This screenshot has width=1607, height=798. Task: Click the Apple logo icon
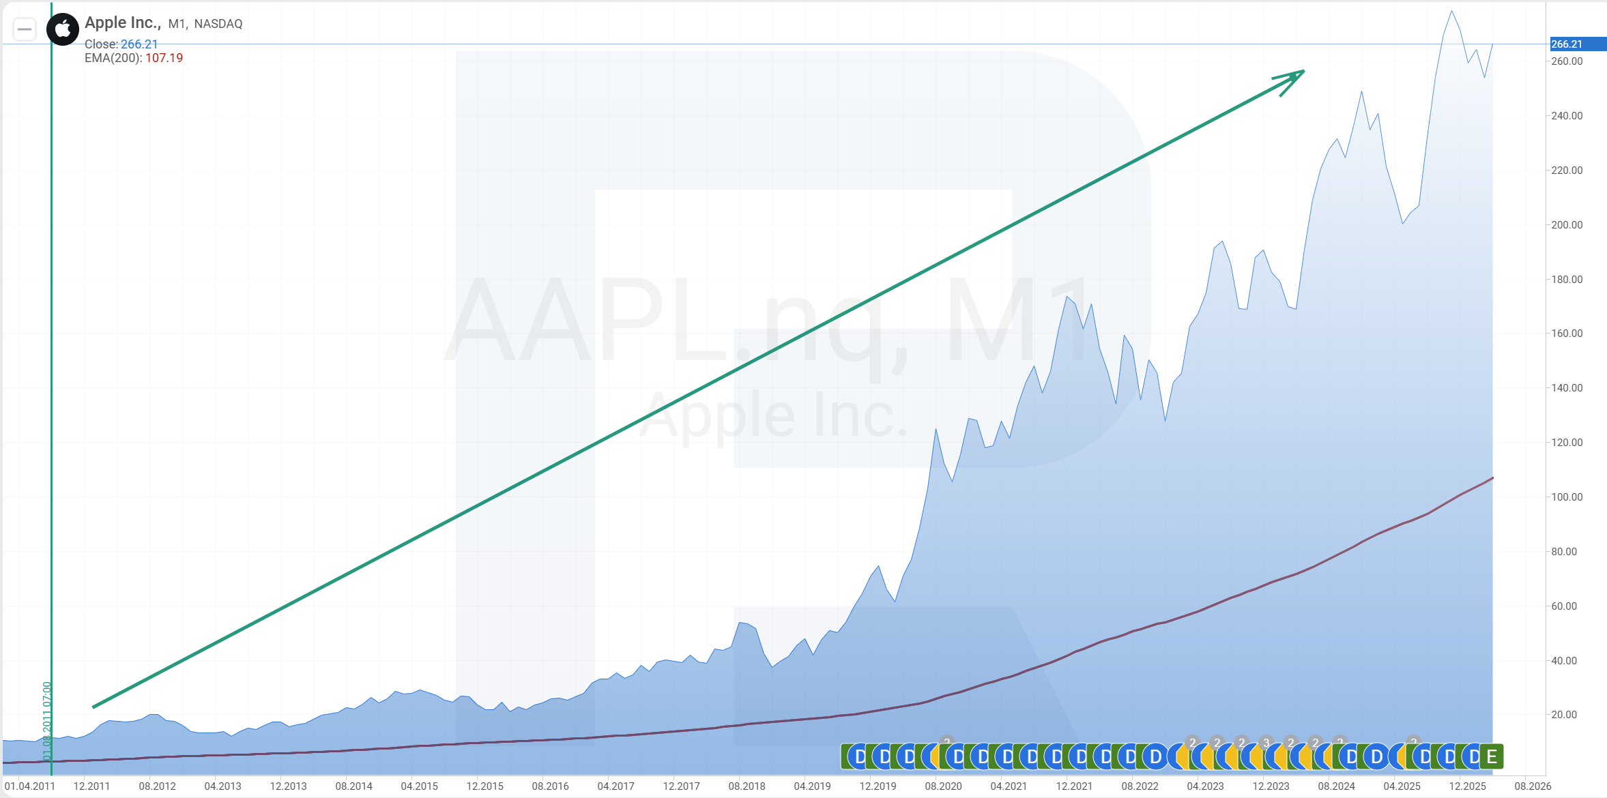tap(63, 29)
